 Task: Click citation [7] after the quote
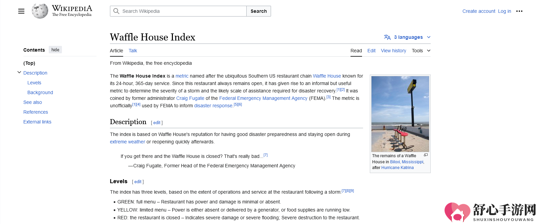coord(266,155)
